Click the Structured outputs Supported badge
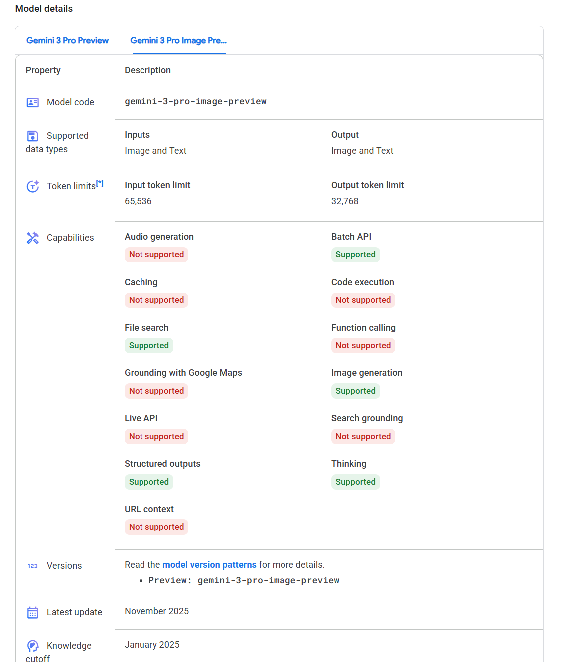Viewport: 566px width, 662px height. [x=149, y=482]
